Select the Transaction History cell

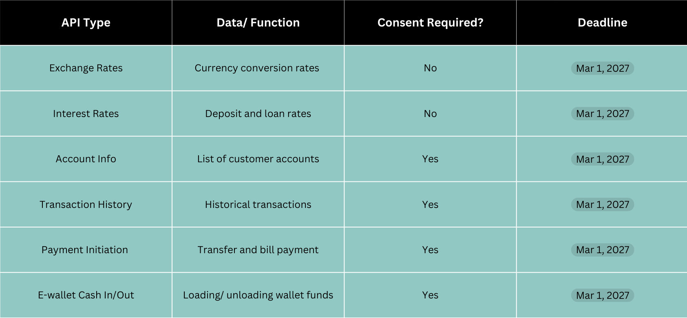[x=86, y=205]
